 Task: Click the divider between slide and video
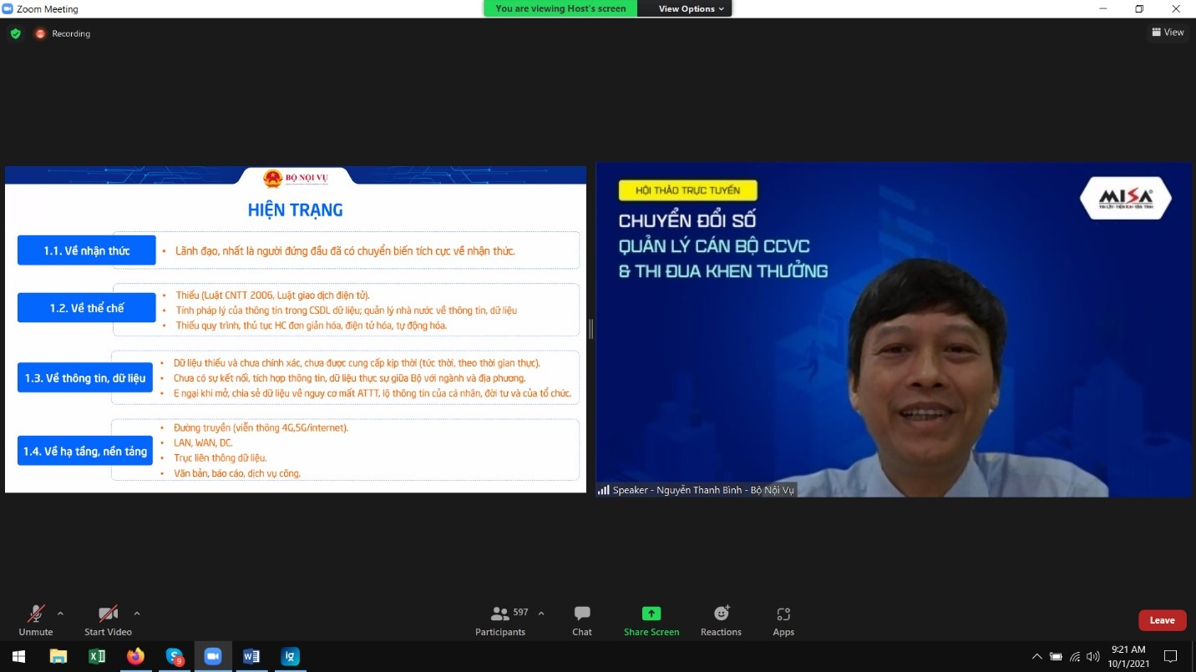590,329
